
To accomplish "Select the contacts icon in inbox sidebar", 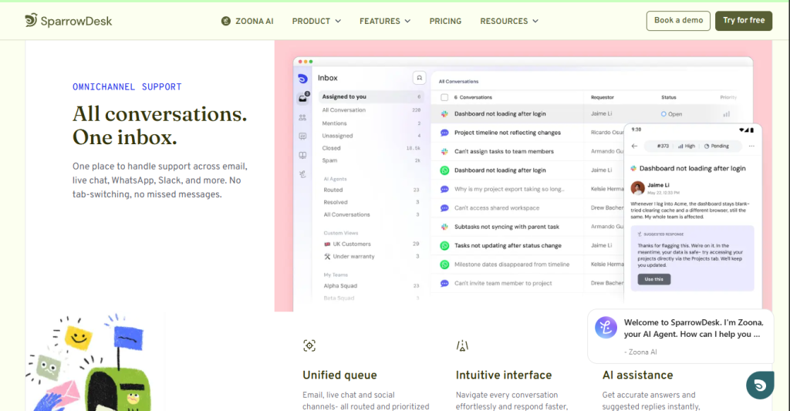I will point(302,117).
